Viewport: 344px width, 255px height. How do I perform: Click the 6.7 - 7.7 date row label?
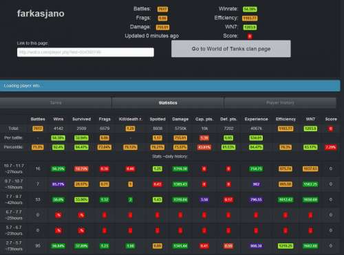[14, 215]
